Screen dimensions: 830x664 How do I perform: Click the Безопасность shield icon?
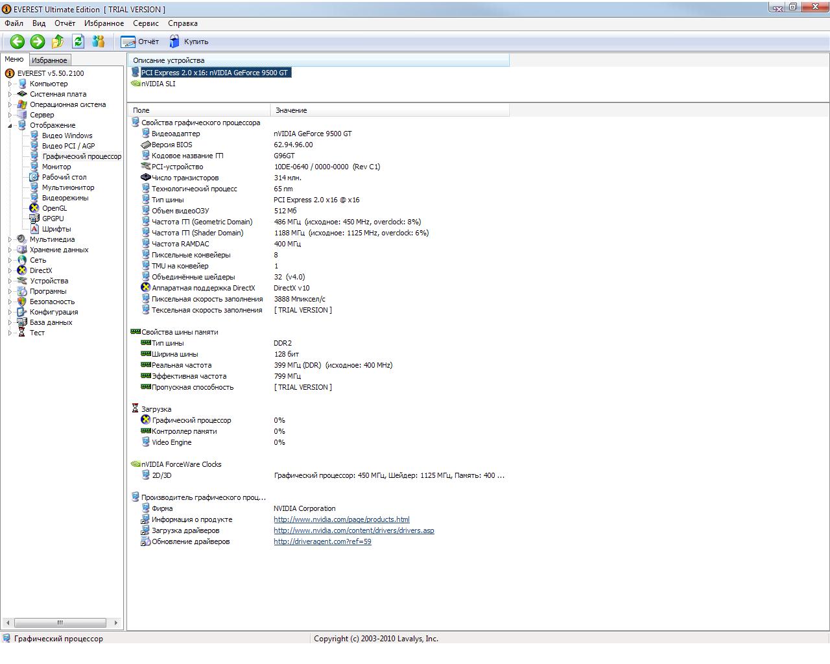(22, 302)
